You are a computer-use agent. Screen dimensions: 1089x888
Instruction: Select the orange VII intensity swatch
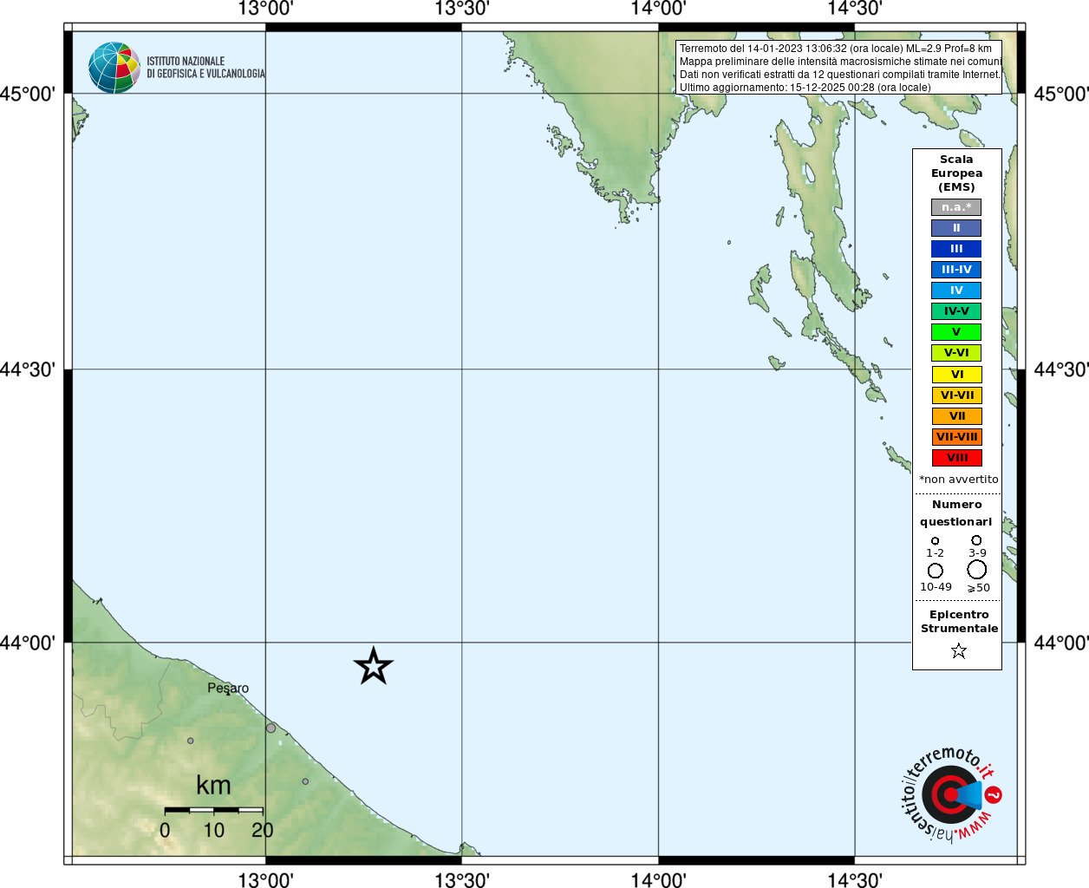[x=956, y=416]
